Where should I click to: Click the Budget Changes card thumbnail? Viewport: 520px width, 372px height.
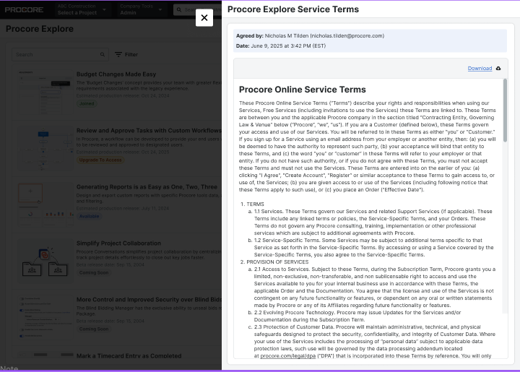coord(45,92)
